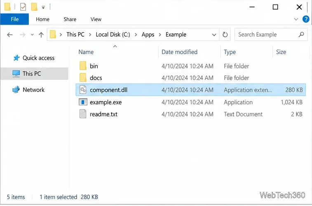The height and width of the screenshot is (206, 312).
Task: Click the Text Document type cell
Action: 243,114
